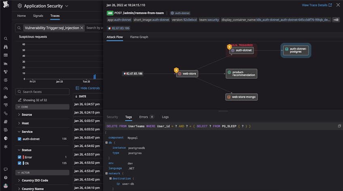The width and height of the screenshot is (343, 191).
Task: Click the warning badge on auth-dotnet node
Action: (229, 47)
